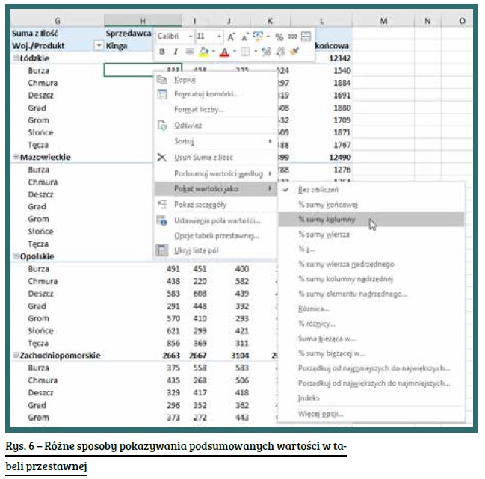Click the merge cells icon in mini toolbar

[306, 37]
